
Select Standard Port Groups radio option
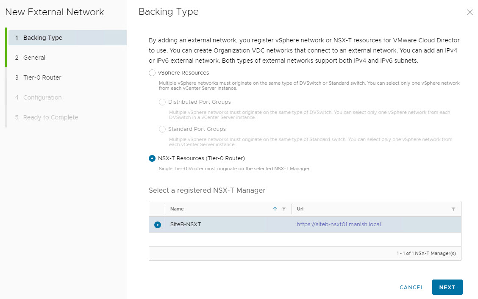(x=162, y=129)
